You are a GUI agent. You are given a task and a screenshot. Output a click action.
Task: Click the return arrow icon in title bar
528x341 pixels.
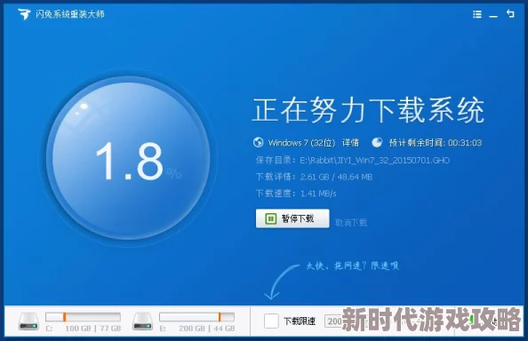510,13
